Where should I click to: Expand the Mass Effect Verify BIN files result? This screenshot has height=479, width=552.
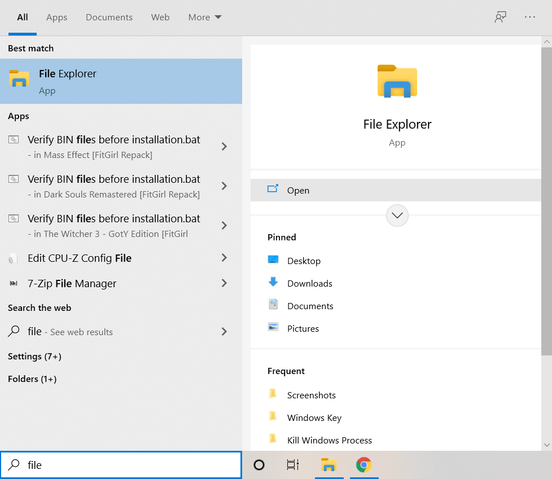tap(224, 146)
